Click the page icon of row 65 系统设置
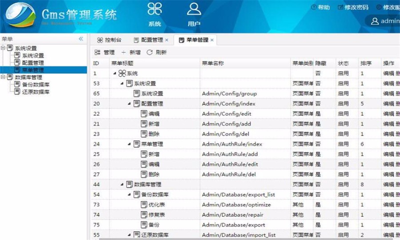 click(x=137, y=94)
